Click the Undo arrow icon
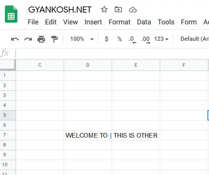 [15, 39]
